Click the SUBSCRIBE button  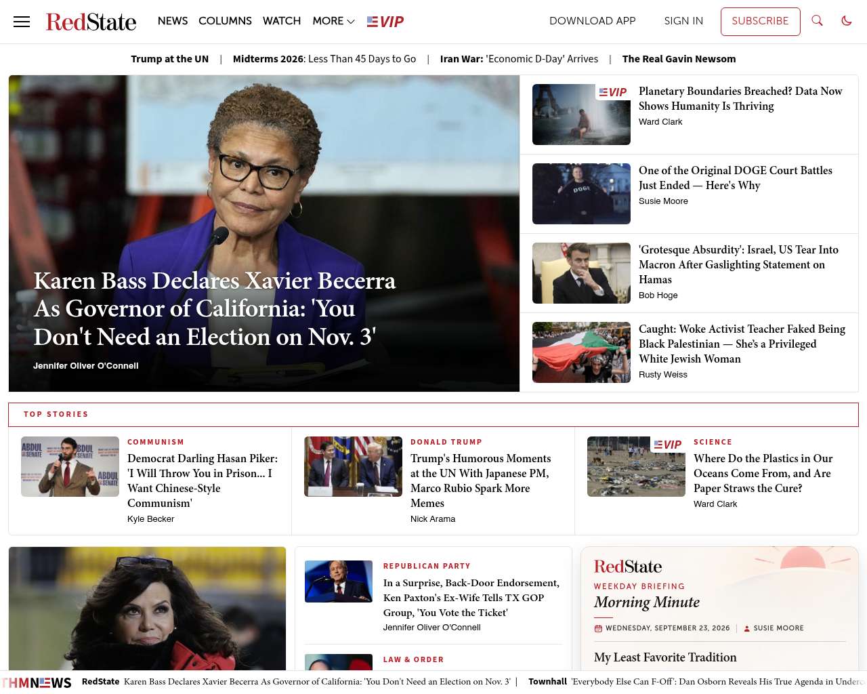coord(760,22)
